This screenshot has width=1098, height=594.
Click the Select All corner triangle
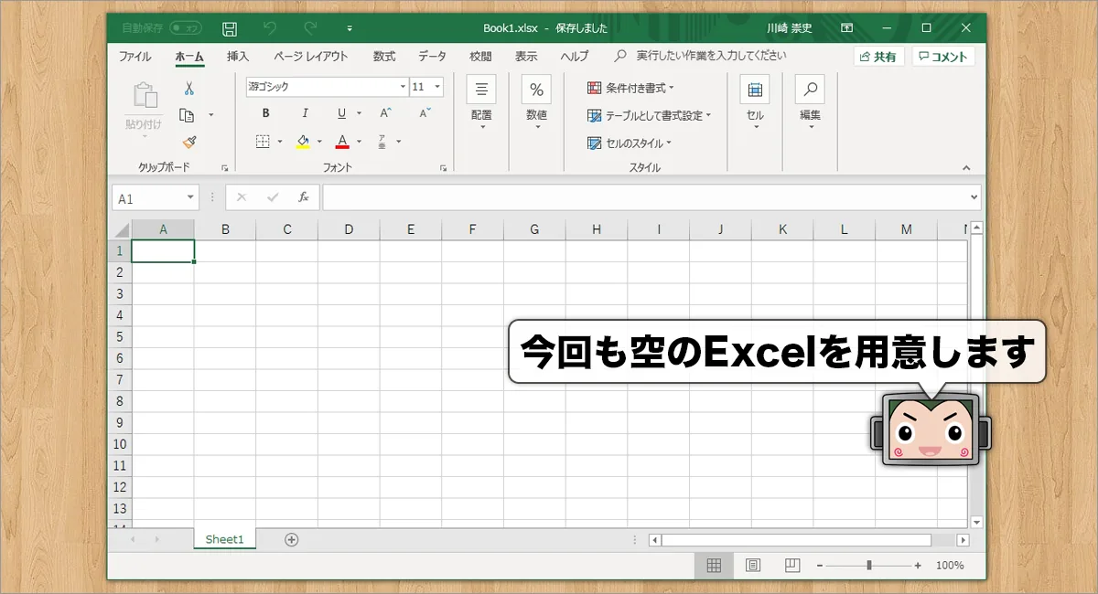click(120, 229)
